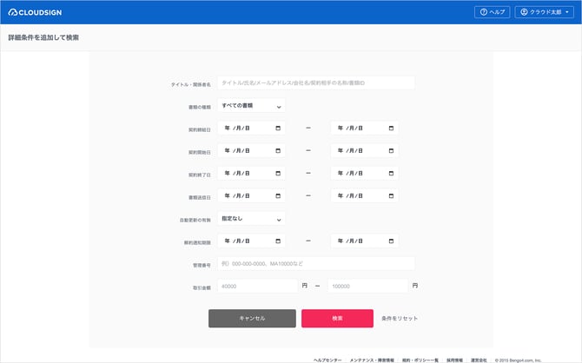Open the calendar picker for 契約開始日 end date

(x=391, y=151)
